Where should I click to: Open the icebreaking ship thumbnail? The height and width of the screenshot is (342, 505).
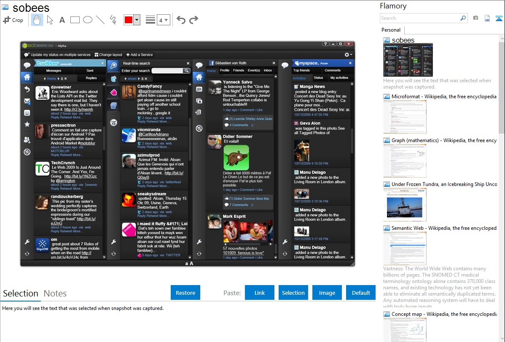point(405,205)
